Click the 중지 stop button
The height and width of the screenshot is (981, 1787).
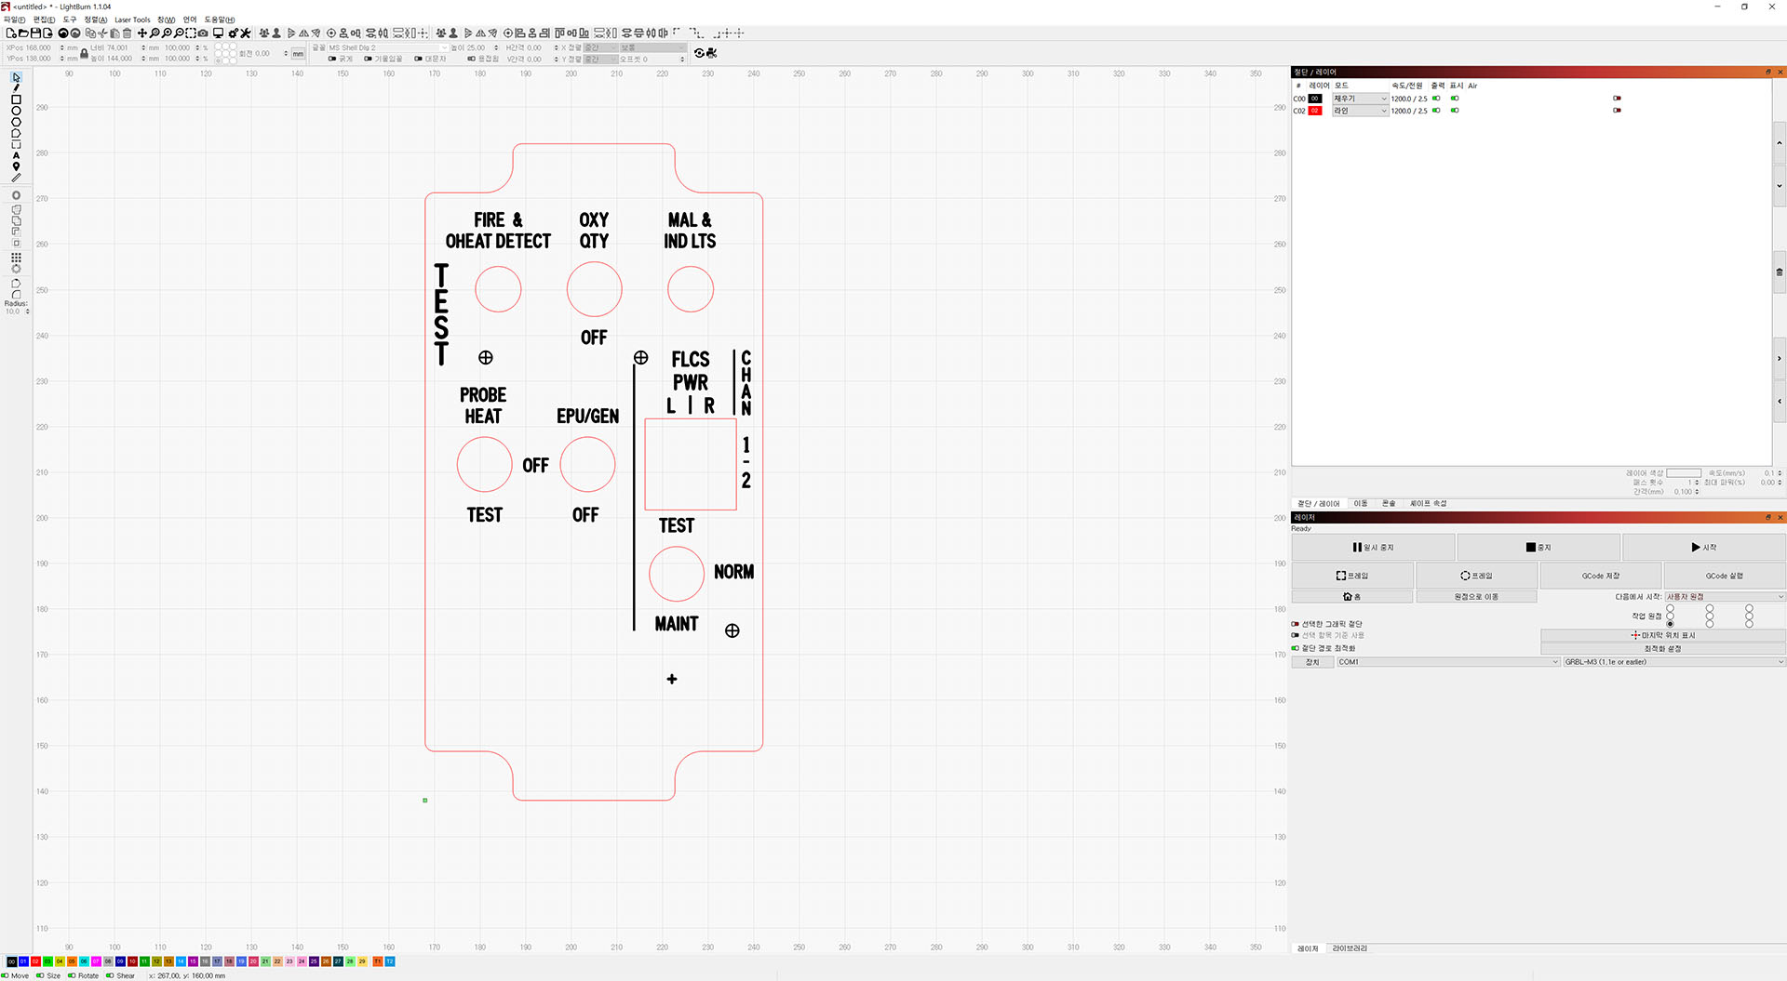(x=1538, y=548)
